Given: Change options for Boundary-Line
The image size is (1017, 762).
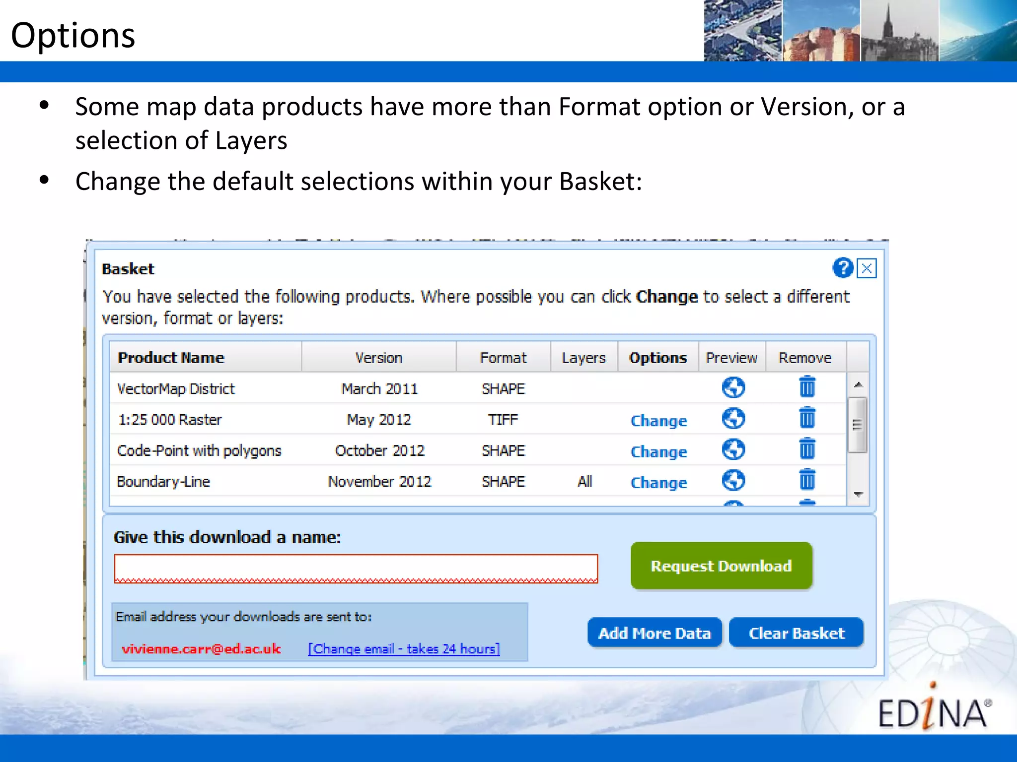Looking at the screenshot, I should click(x=659, y=482).
